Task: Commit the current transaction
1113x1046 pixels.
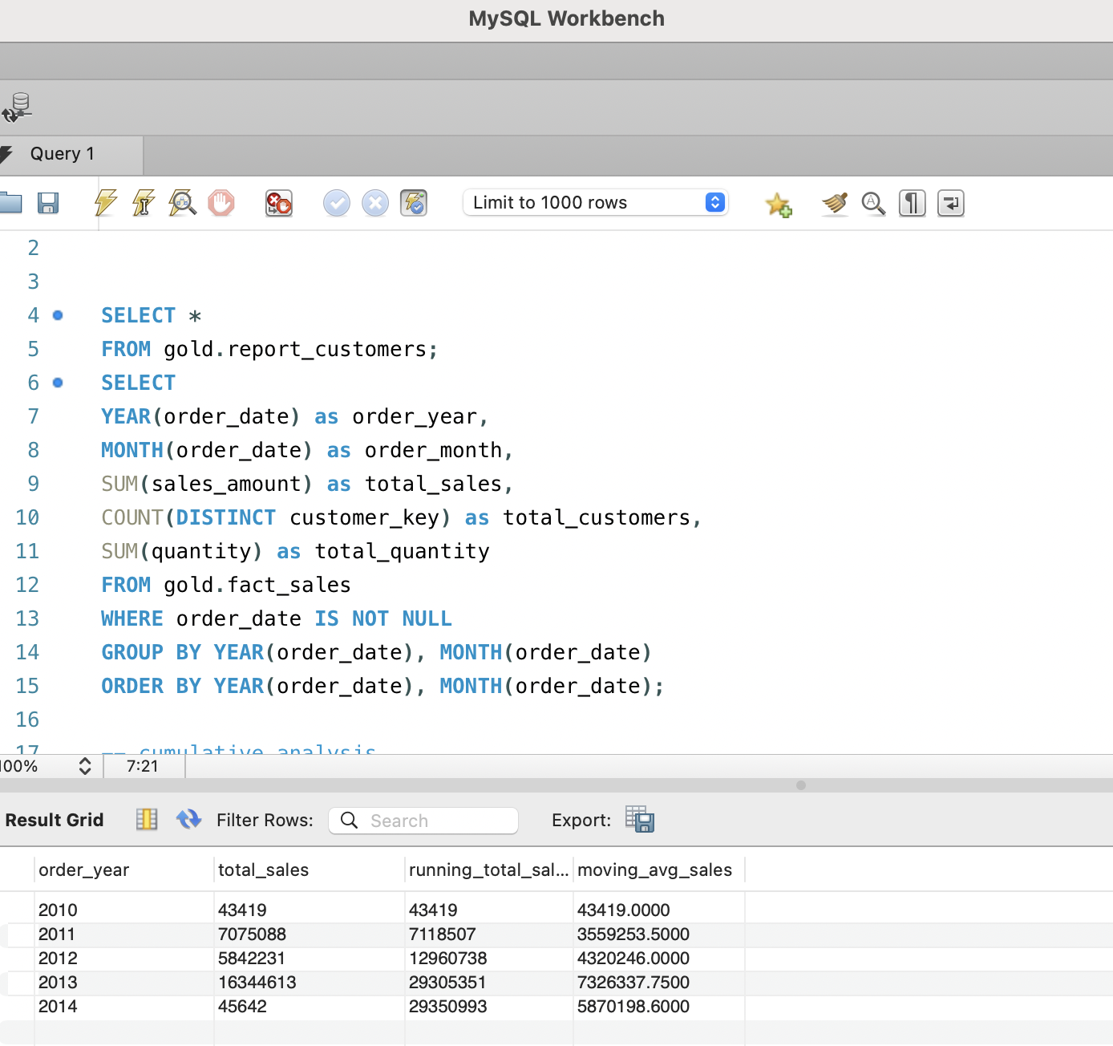Action: pyautogui.click(x=336, y=203)
